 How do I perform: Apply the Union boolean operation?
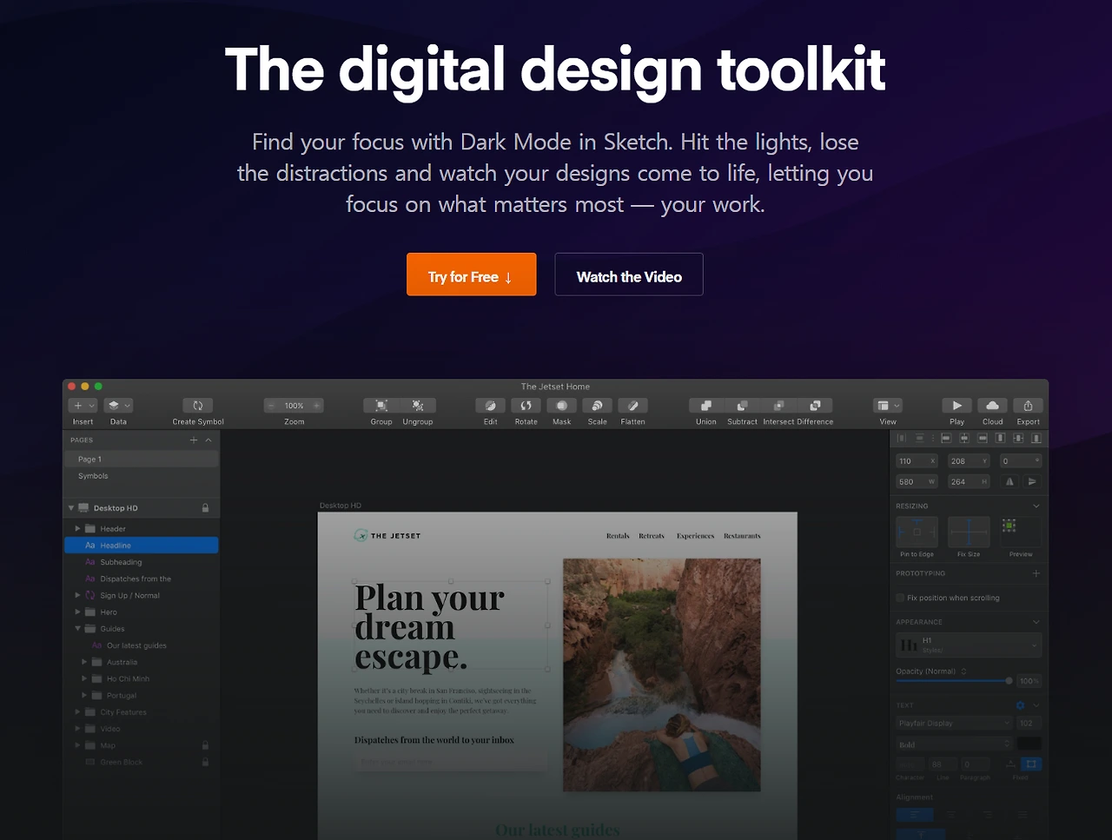[706, 406]
